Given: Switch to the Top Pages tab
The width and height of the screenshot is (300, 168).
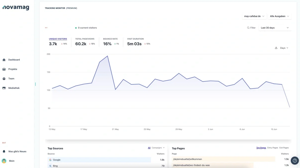Looking at the screenshot, I should 261,148.
